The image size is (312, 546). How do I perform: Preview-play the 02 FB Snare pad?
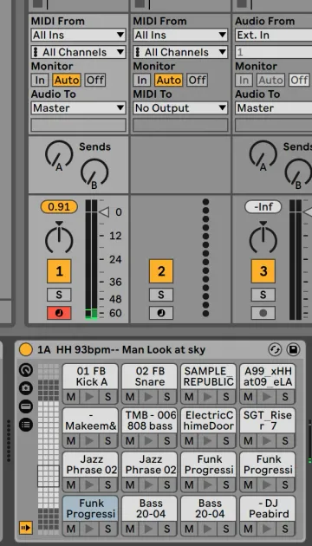coord(149,397)
